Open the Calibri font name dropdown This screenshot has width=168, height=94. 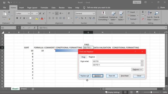pos(29,14)
